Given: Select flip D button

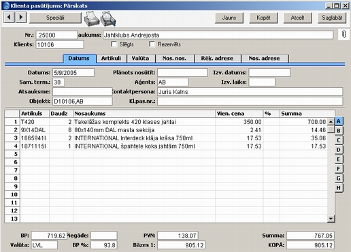Looking at the screenshot, I should click(339, 150).
